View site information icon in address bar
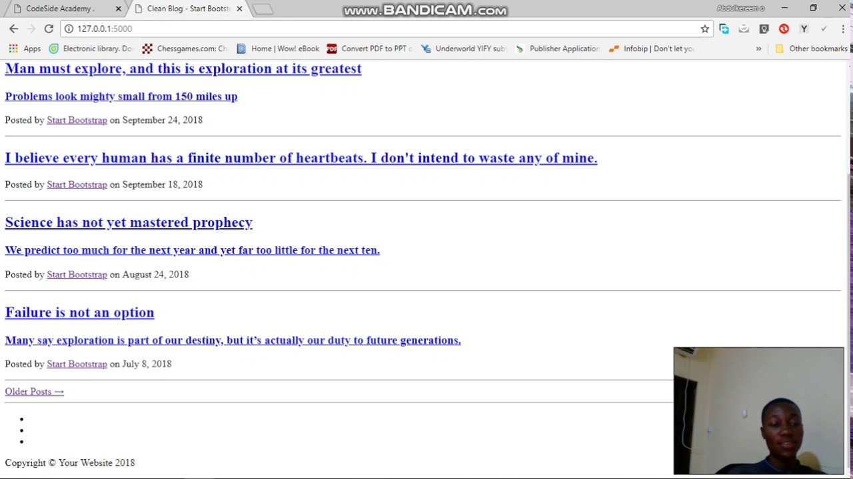853x479 pixels. (69, 29)
